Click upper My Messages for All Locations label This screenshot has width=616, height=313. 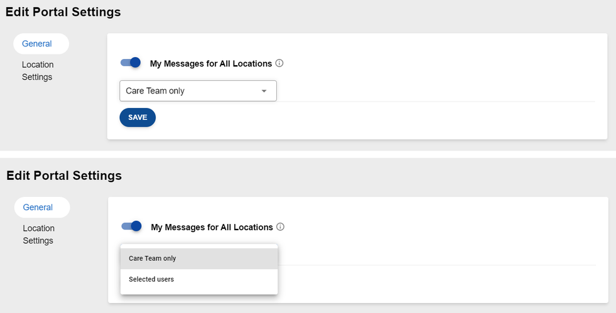click(x=210, y=63)
